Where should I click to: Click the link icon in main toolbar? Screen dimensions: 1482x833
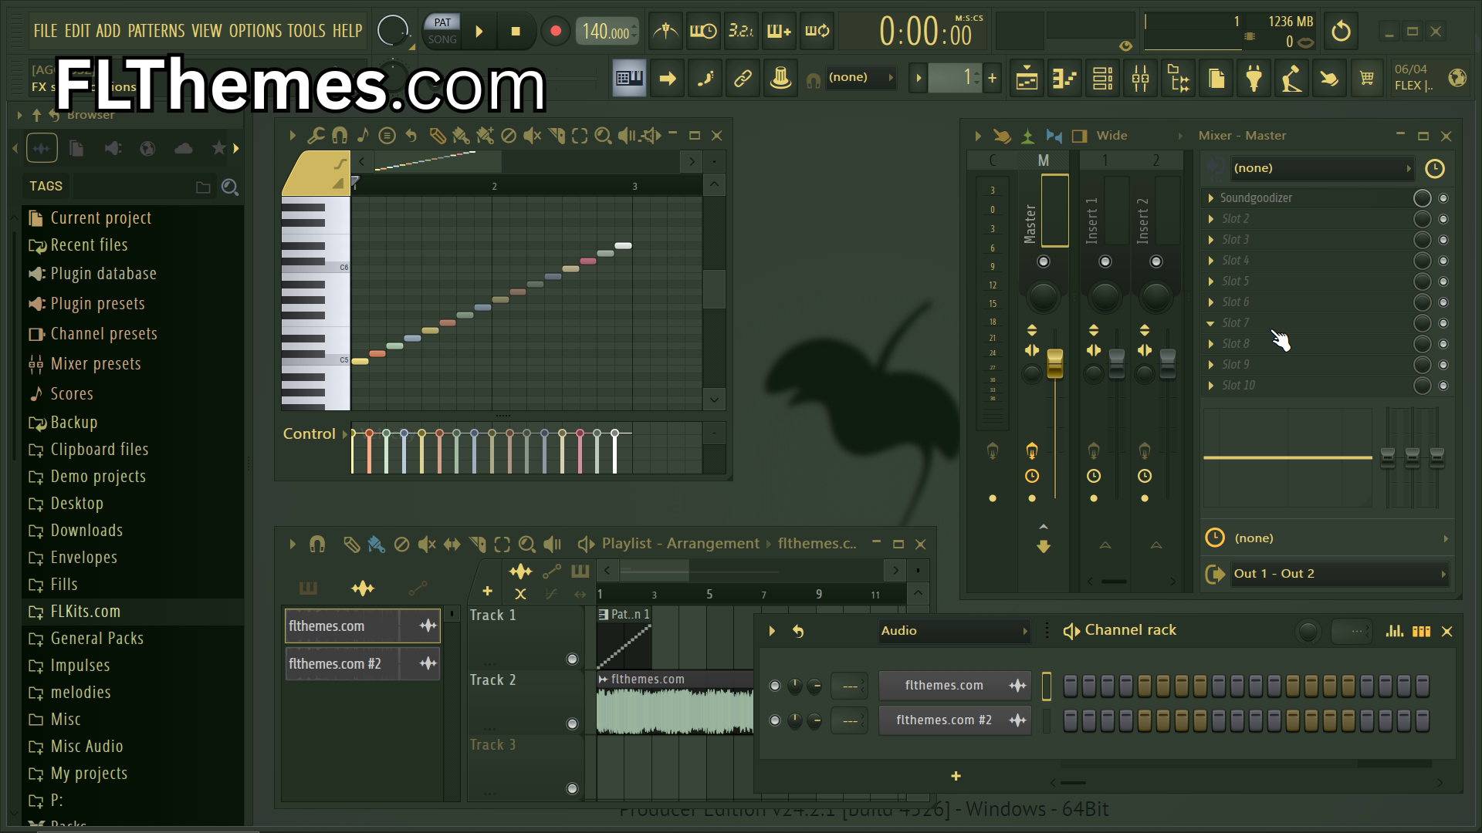pyautogui.click(x=743, y=78)
